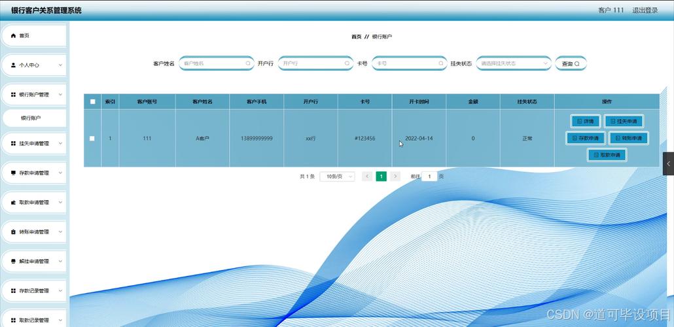Check the row checkbox for account 111
The height and width of the screenshot is (327, 674).
[x=92, y=139]
